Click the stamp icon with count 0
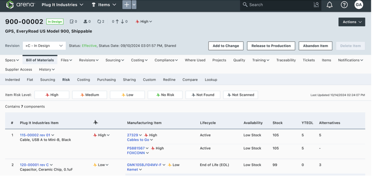The width and height of the screenshot is (372, 177). coord(87,22)
